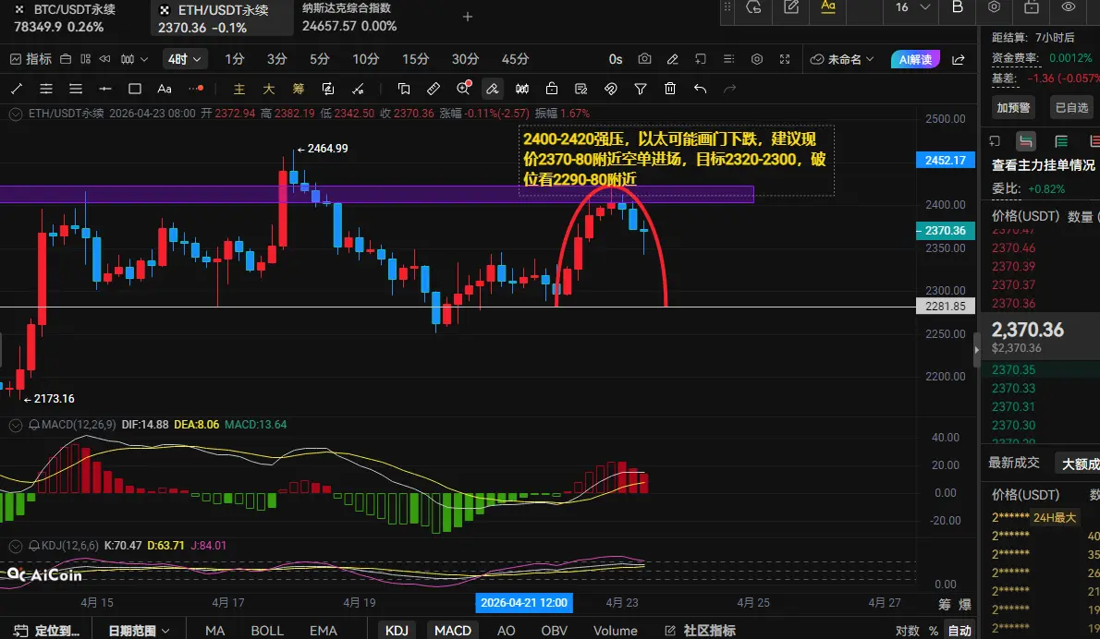Toggle bold text formatting B

(x=958, y=7)
